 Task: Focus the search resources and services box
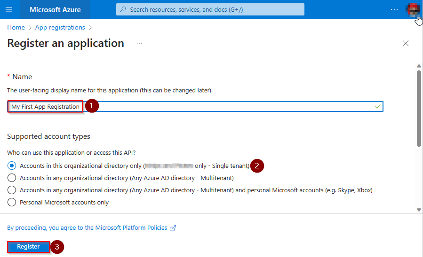point(210,9)
